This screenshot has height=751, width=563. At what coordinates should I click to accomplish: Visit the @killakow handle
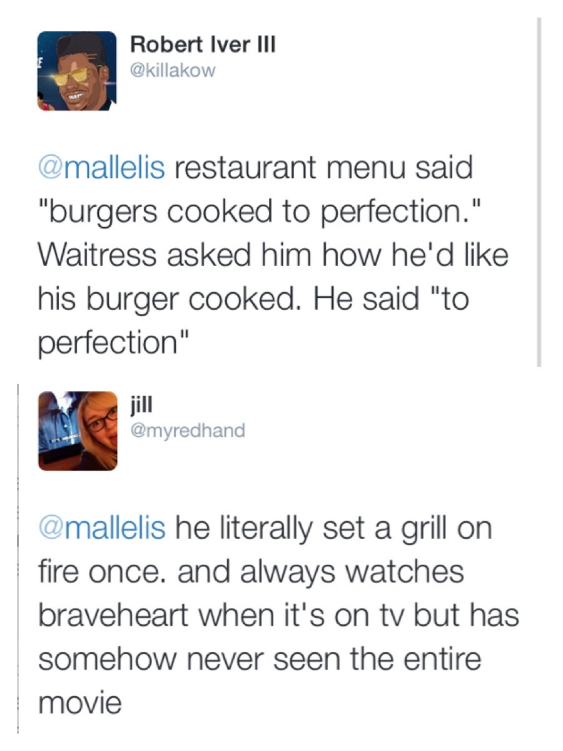point(173,69)
